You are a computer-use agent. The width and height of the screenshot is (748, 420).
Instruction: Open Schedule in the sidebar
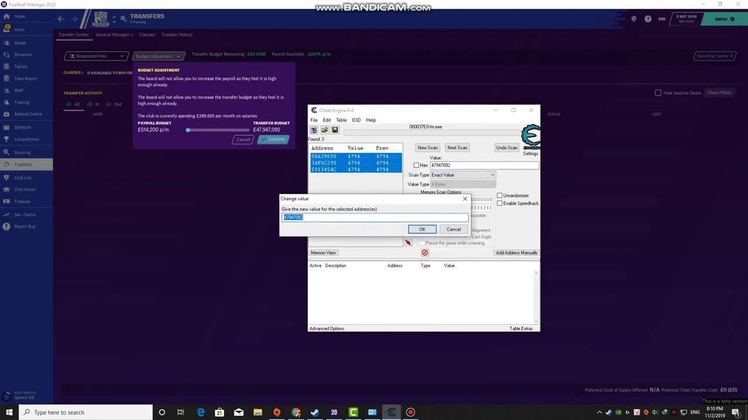[22, 127]
